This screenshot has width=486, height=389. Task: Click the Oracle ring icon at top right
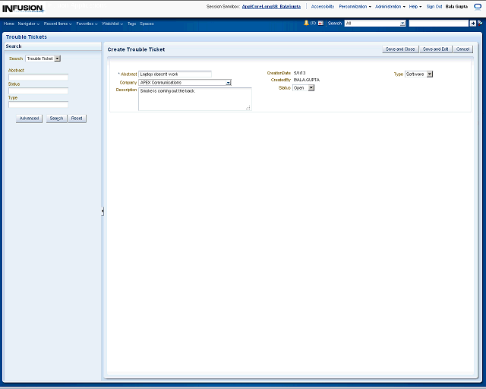coord(475,6)
